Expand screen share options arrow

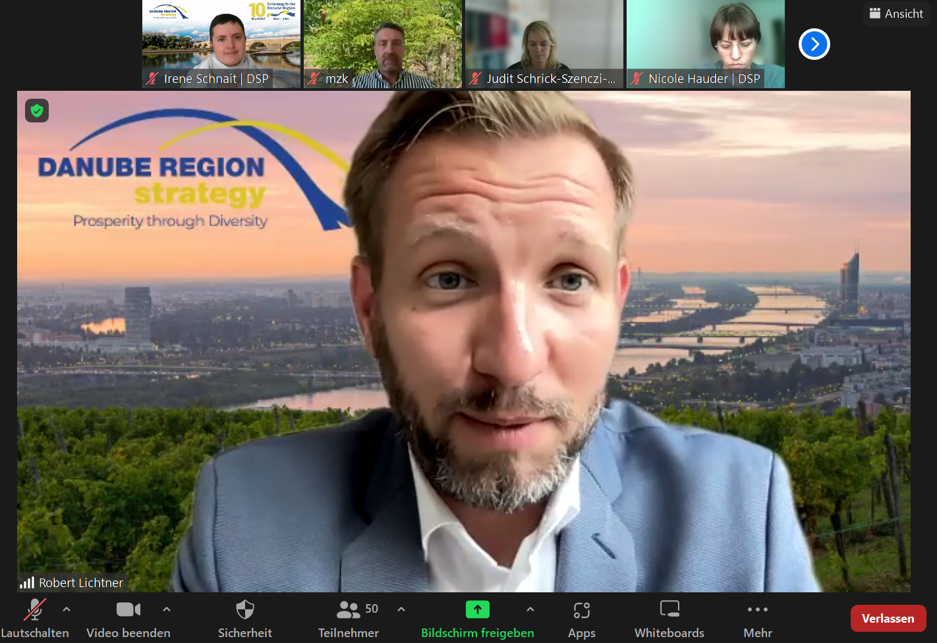click(x=530, y=609)
